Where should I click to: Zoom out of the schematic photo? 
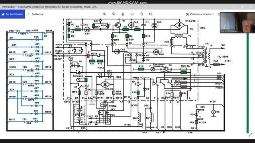(x=114, y=14)
